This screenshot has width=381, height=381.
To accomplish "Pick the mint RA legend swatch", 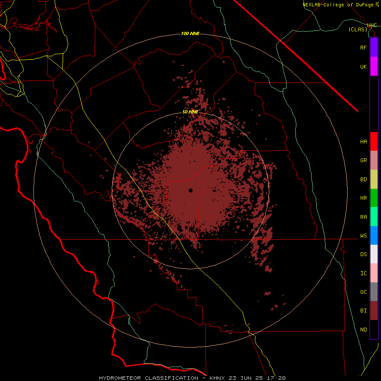I will click(x=374, y=217).
